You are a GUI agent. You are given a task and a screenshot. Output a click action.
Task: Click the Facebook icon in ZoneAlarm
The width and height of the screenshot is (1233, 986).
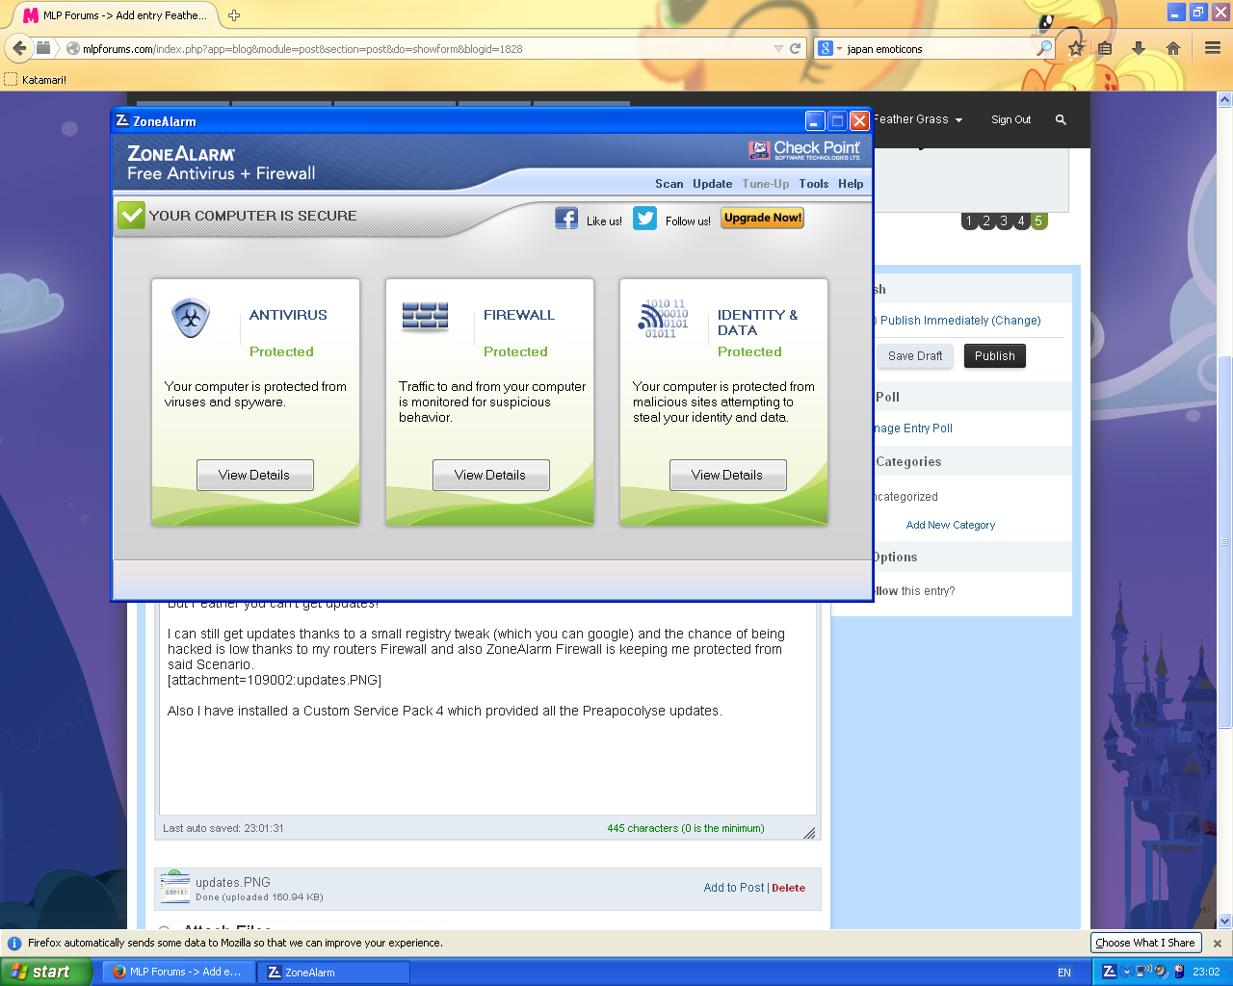click(x=566, y=219)
